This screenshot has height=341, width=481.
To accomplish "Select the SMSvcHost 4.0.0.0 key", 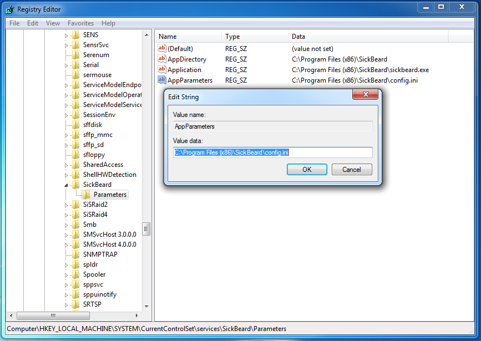I will click(x=109, y=245).
